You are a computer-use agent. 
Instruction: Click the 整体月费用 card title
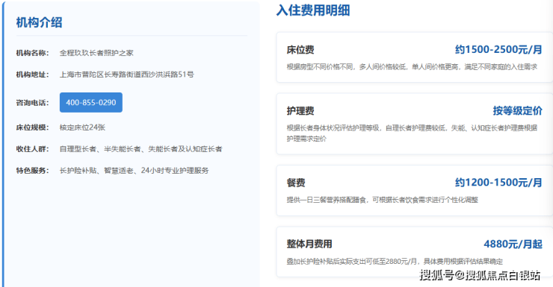point(309,244)
